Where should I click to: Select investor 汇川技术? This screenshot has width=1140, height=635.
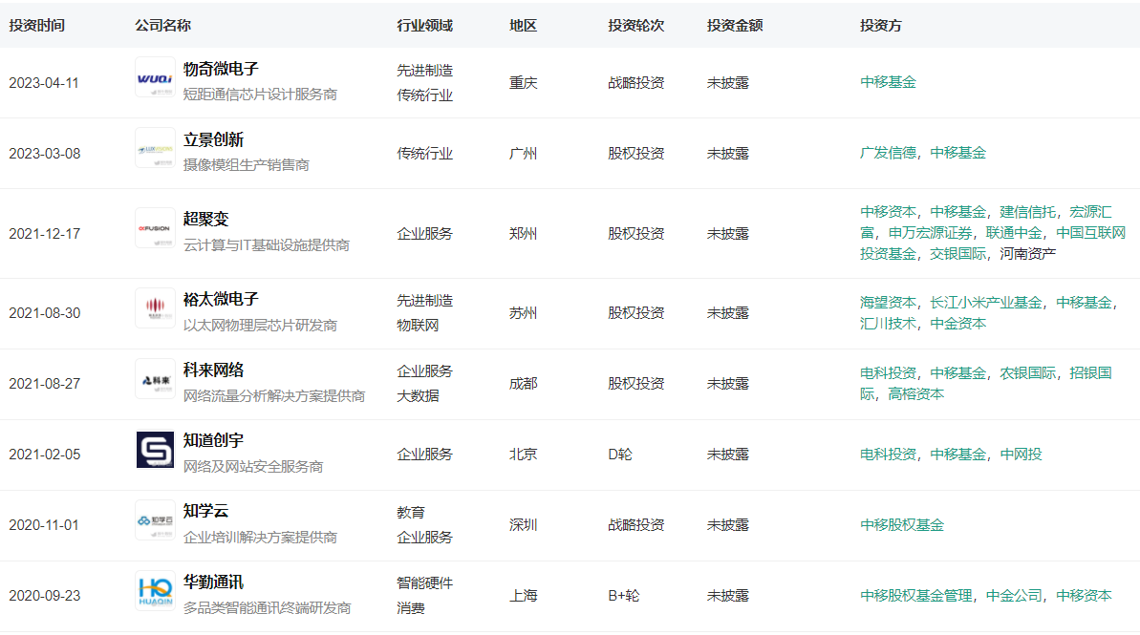[888, 324]
